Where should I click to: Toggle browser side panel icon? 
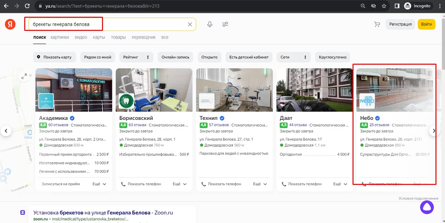pyautogui.click(x=397, y=6)
